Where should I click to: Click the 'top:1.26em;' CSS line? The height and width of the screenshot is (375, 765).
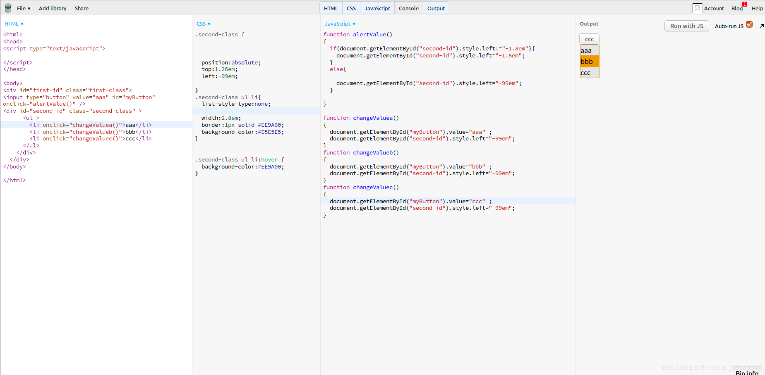click(220, 69)
